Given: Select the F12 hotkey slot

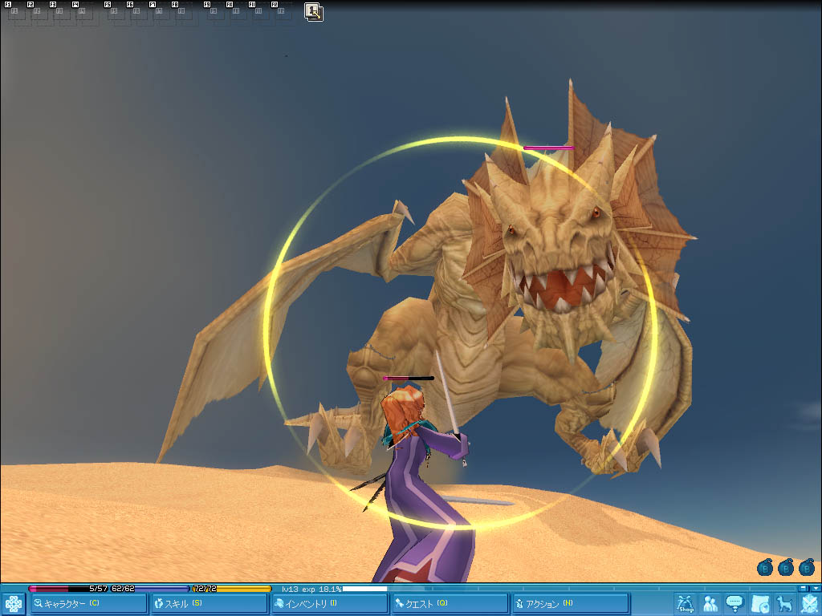Looking at the screenshot, I should coord(282,13).
